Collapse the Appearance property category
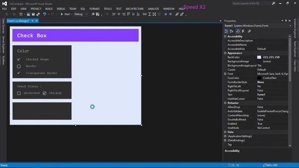Screen dimensions: 299x168 click(x=225, y=53)
